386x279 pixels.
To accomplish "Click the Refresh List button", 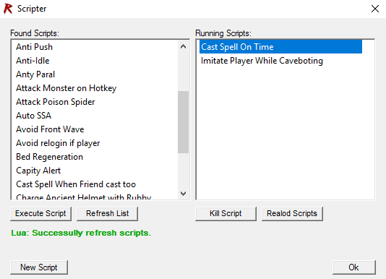I will [107, 213].
